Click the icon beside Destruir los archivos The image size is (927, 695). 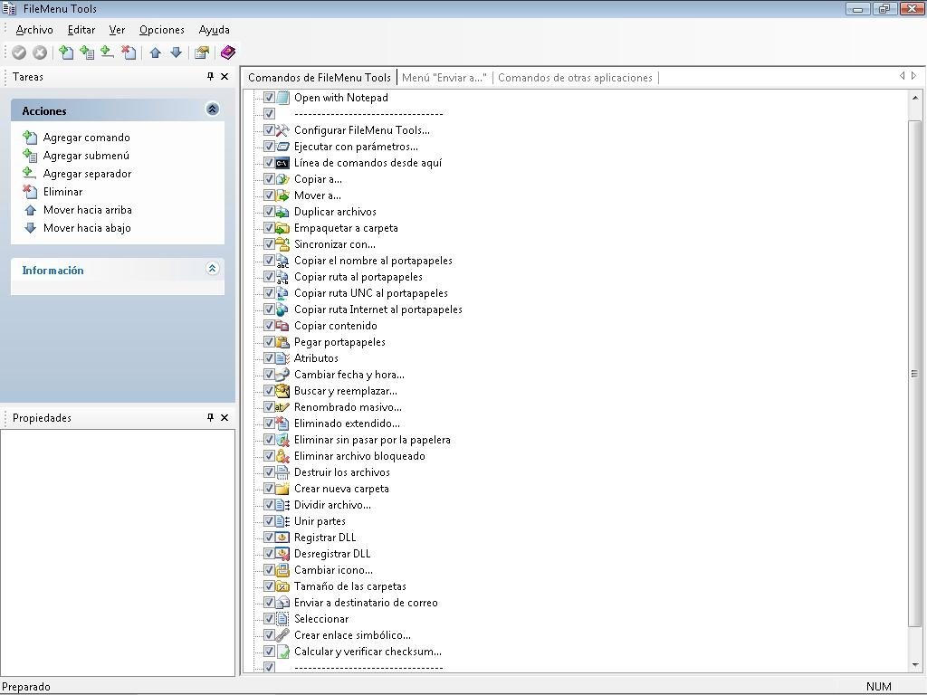282,472
